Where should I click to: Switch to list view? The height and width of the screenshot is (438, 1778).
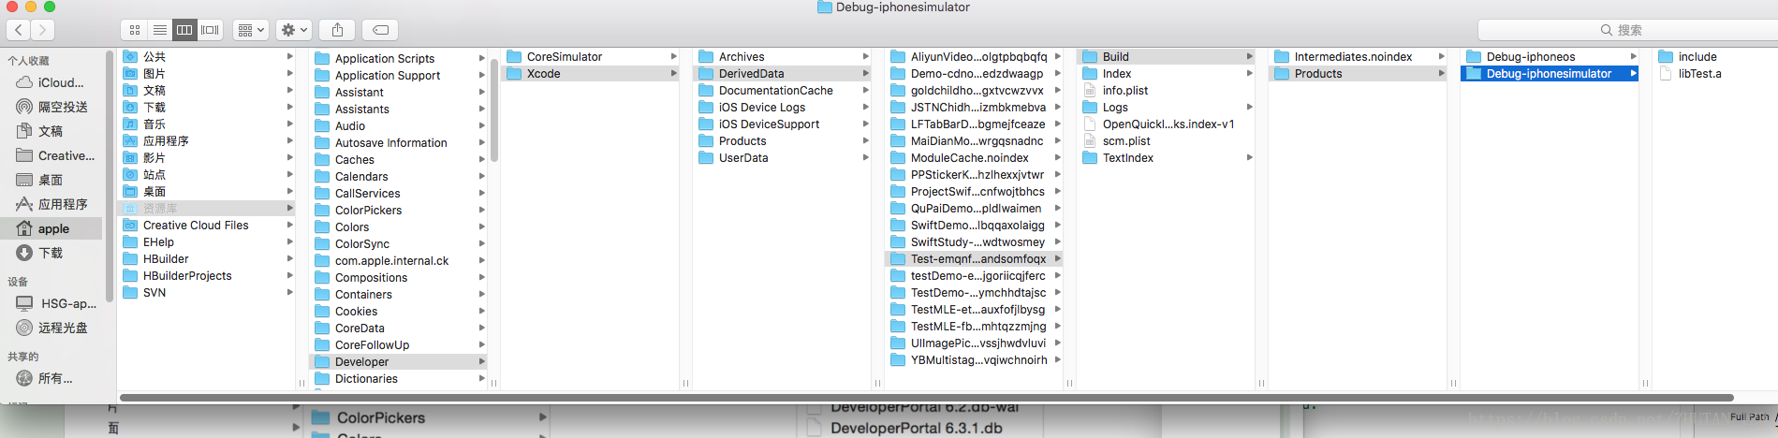[x=159, y=30]
